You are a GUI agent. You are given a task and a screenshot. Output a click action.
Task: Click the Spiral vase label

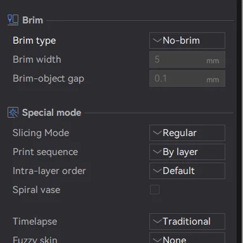37,190
